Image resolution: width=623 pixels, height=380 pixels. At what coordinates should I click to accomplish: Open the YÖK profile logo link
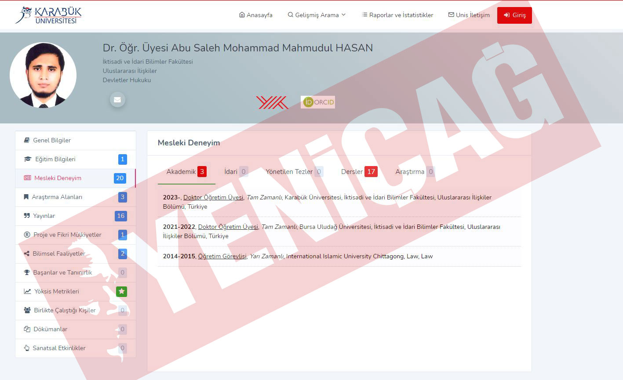pyautogui.click(x=272, y=102)
